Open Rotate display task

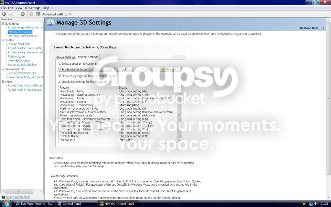click(x=16, y=56)
